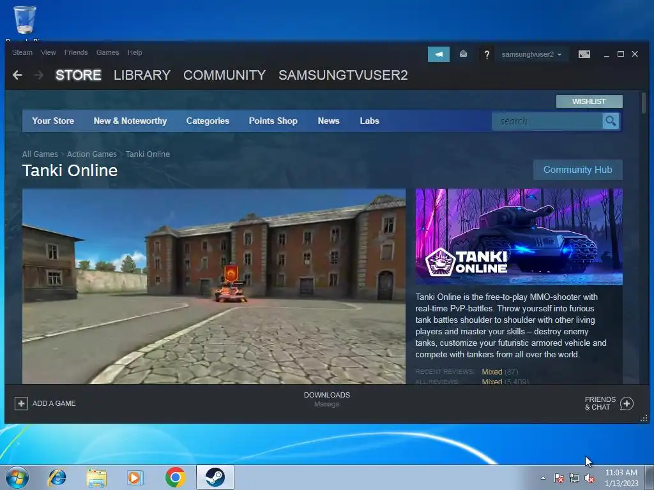654x490 pixels.
Task: Click the gameplay screenshot of the tank
Action: 214,286
